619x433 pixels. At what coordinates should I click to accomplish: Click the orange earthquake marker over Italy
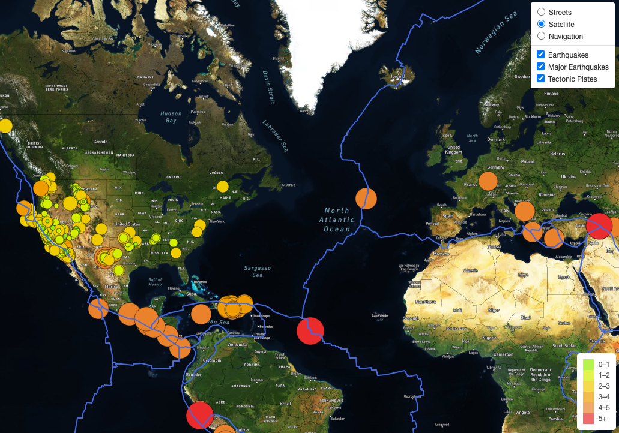click(x=525, y=211)
